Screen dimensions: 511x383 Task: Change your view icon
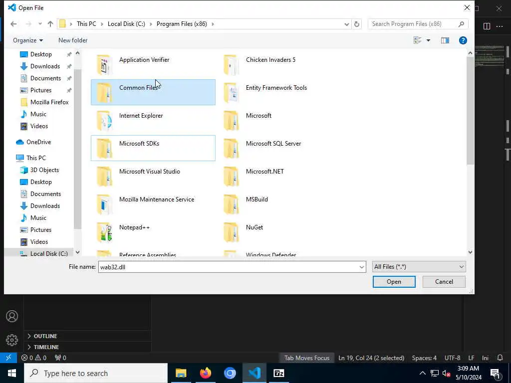(417, 40)
